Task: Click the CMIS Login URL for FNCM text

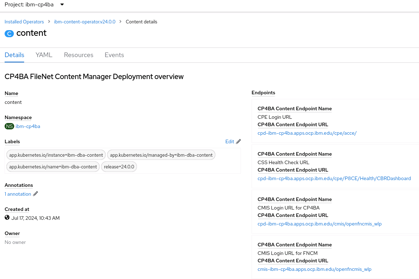Action: 287,253
